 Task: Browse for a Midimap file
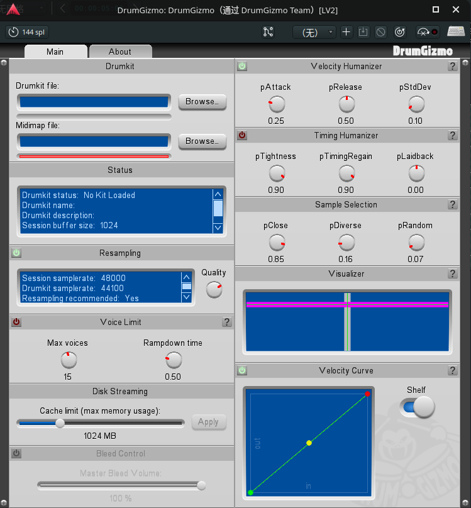[x=202, y=141]
